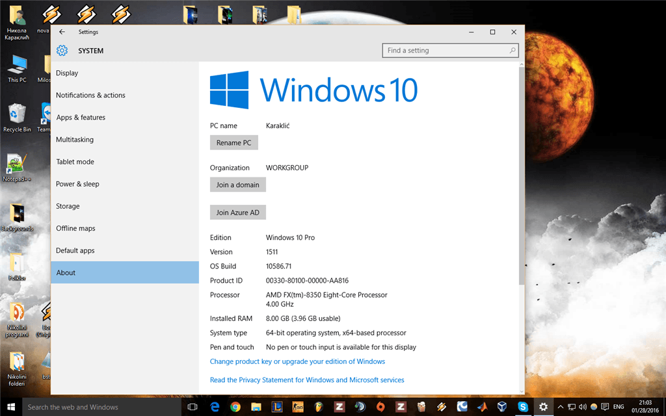
Task: Open Winamp from the taskbar
Action: (x=442, y=407)
